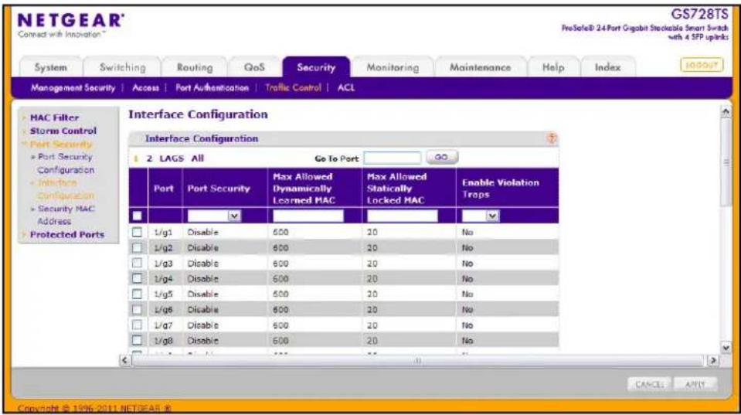
Task: Click the vertical scrollbar down arrow
Action: click(726, 348)
